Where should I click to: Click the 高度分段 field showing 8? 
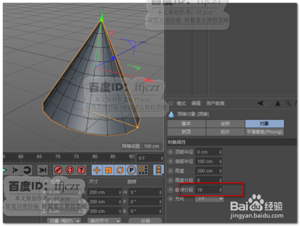(209, 180)
